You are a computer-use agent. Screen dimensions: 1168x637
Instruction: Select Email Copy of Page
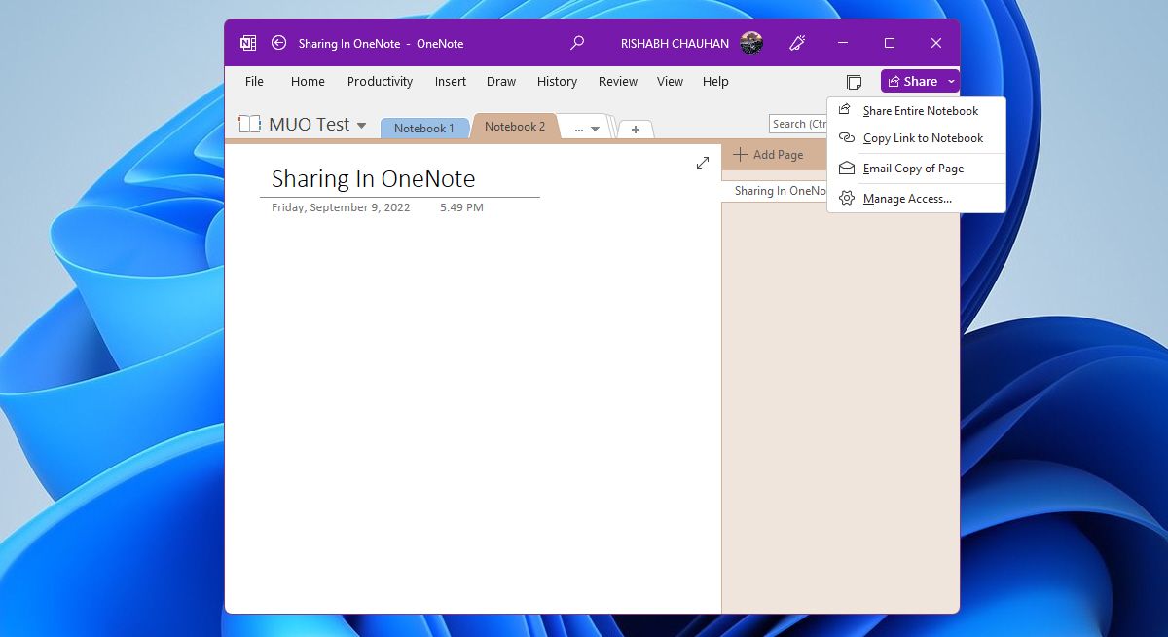click(916, 169)
